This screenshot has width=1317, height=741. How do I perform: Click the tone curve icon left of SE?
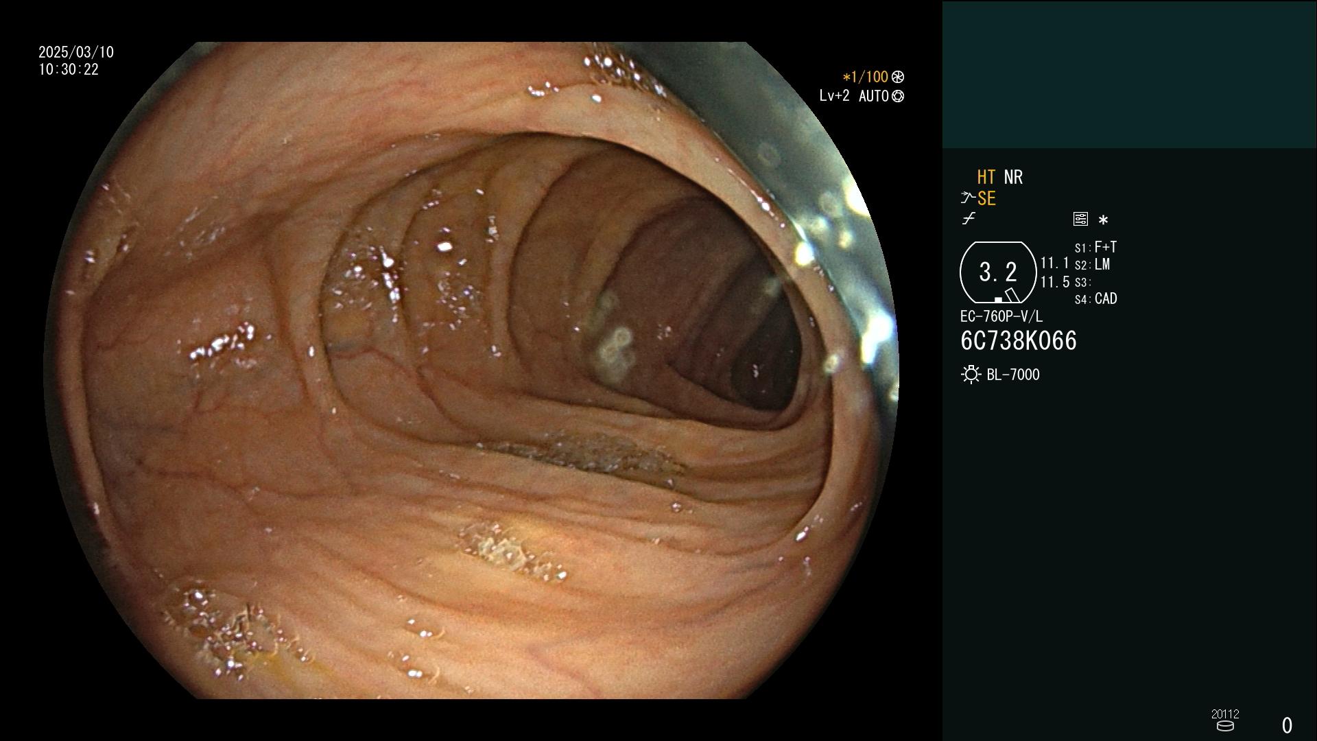point(968,198)
